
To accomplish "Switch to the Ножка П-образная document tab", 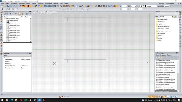I will click(44, 12).
